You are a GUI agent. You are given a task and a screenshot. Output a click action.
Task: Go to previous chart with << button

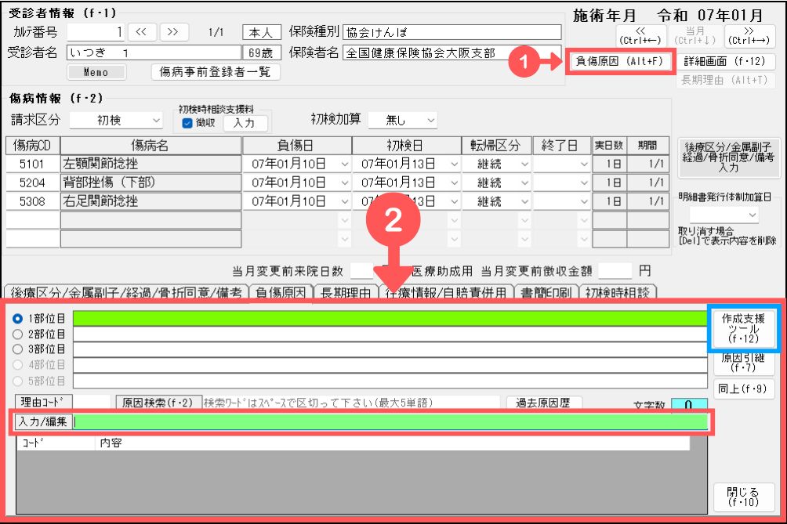pos(141,32)
